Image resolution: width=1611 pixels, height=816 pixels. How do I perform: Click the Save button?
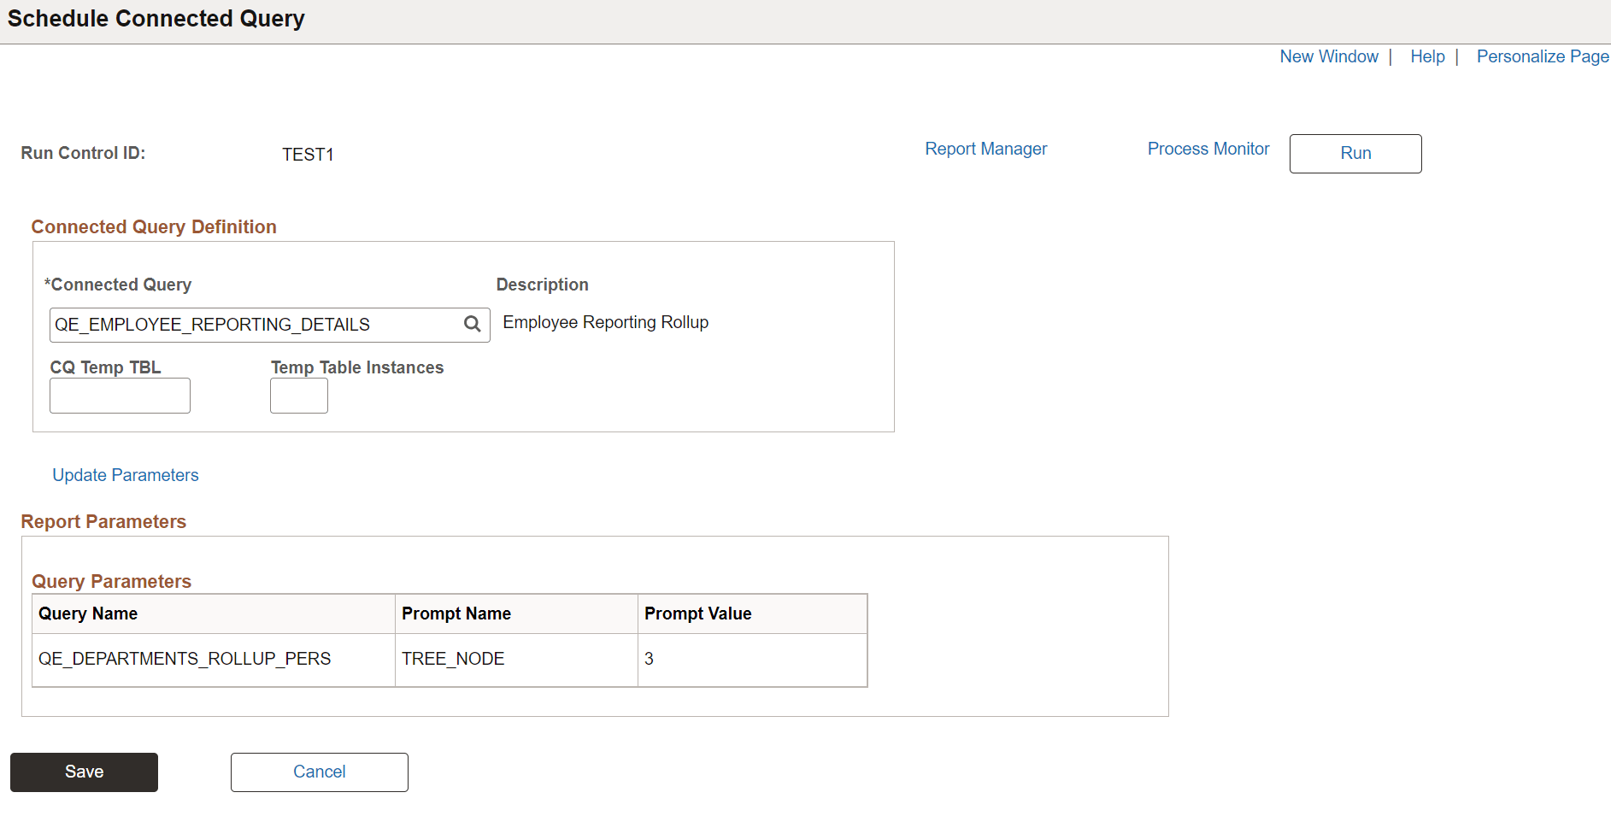[83, 772]
